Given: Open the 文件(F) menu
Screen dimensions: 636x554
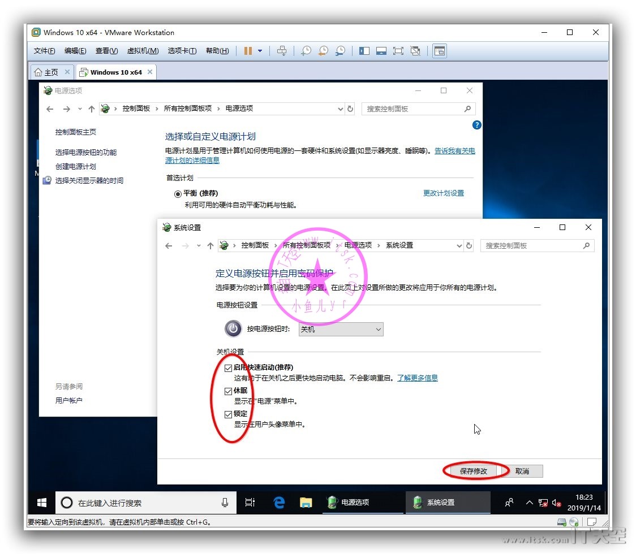Looking at the screenshot, I should pyautogui.click(x=44, y=51).
